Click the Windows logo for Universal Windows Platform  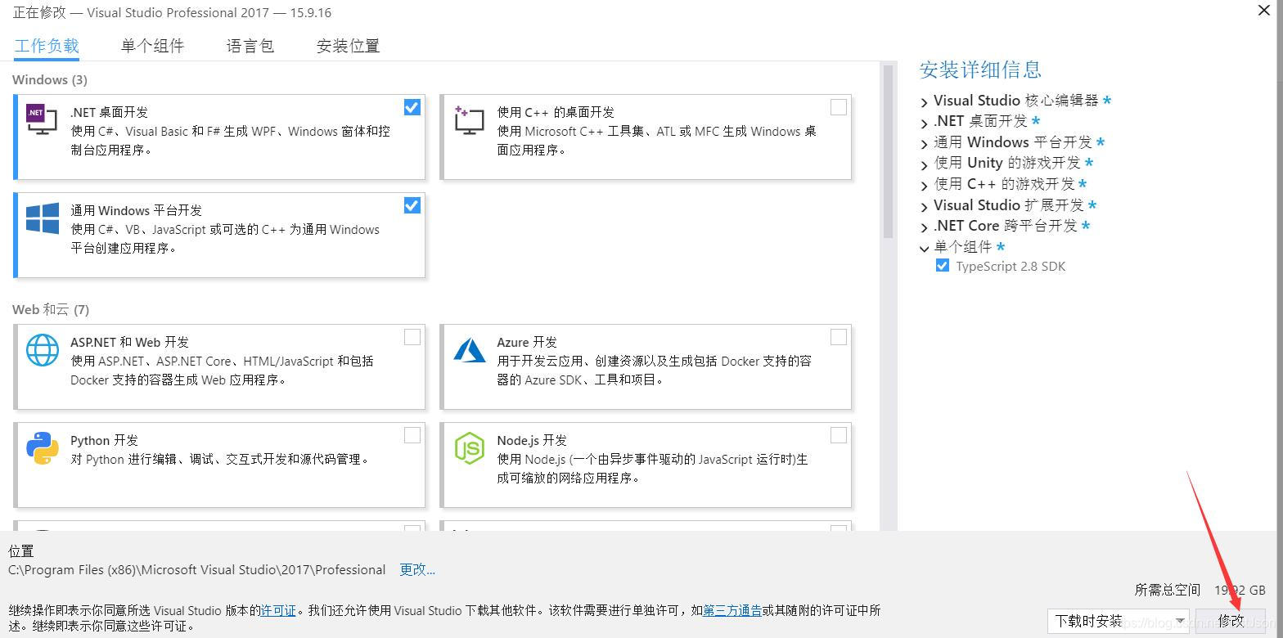pyautogui.click(x=43, y=218)
